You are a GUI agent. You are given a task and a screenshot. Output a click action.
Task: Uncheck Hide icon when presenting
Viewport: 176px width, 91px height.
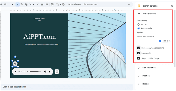[139, 48]
